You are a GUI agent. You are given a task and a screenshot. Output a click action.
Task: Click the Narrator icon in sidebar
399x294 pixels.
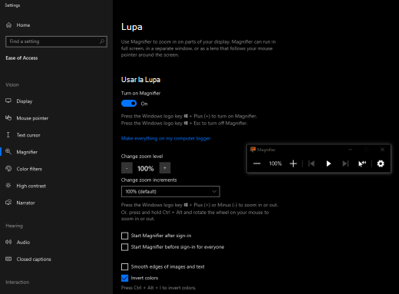[x=8, y=203]
